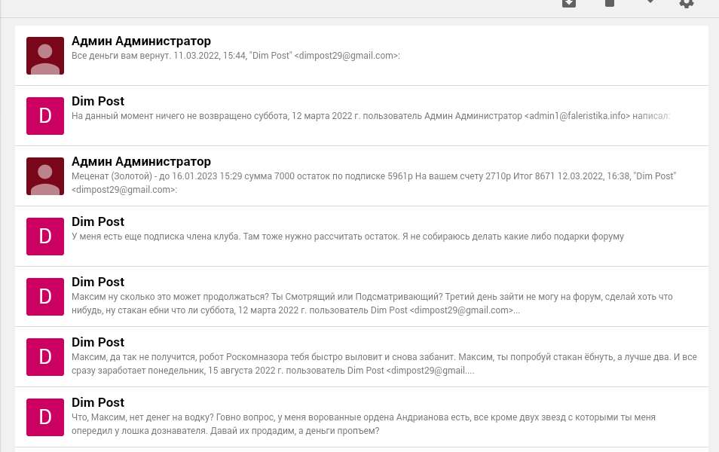Image resolution: width=719 pixels, height=452 pixels.
Task: Open the label tag icon menu
Action: click(650, 2)
